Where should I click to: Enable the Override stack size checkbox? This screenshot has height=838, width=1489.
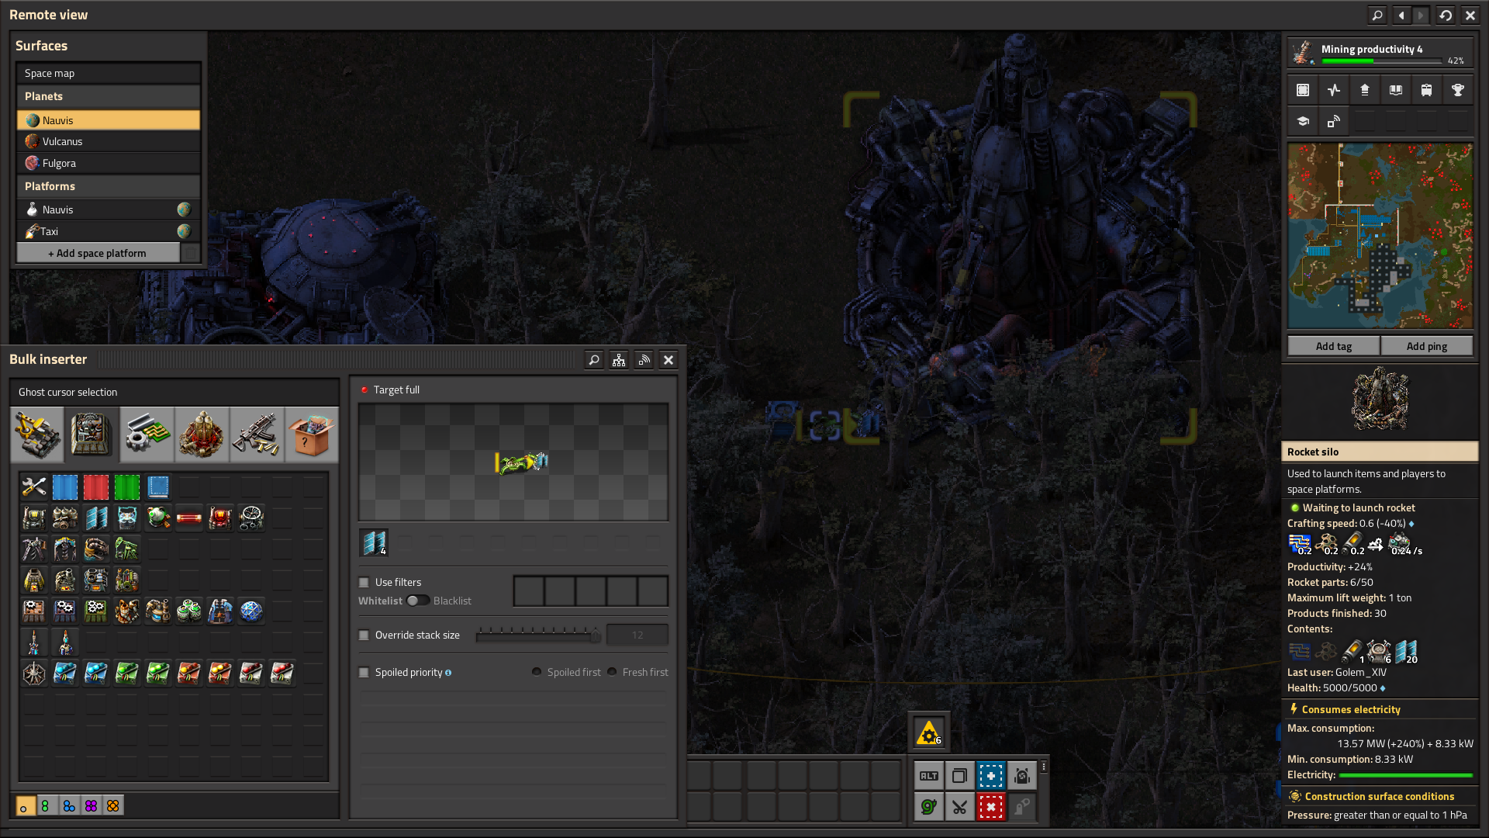364,635
